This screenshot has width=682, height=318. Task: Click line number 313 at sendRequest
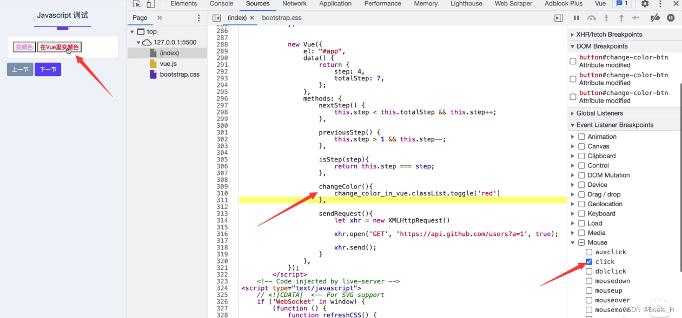coord(222,214)
